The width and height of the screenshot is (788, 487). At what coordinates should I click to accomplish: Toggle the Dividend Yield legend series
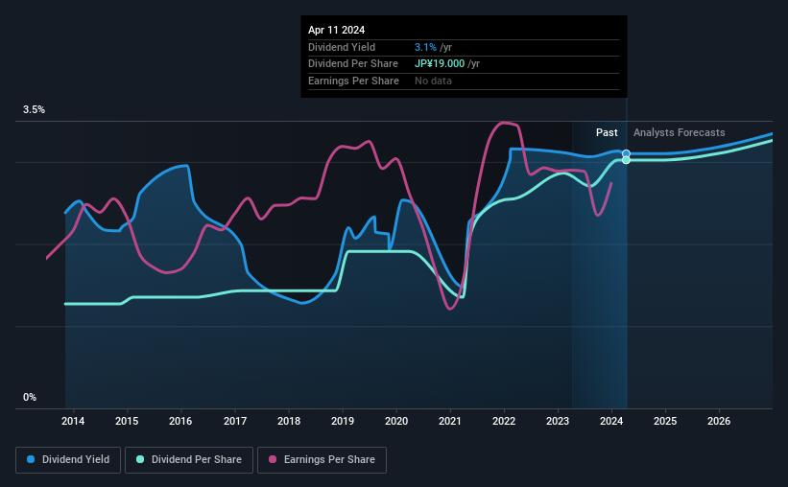68,460
